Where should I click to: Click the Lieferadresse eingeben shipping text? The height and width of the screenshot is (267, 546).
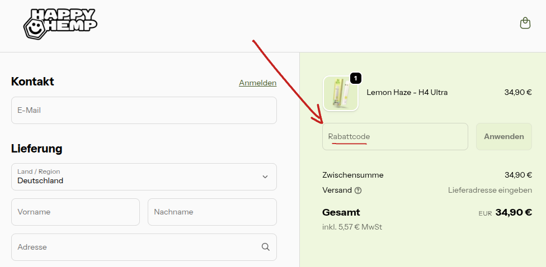[490, 190]
